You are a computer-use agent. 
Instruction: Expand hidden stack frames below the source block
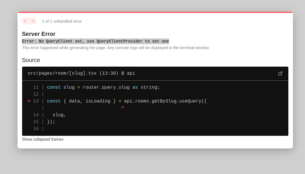tap(42, 139)
